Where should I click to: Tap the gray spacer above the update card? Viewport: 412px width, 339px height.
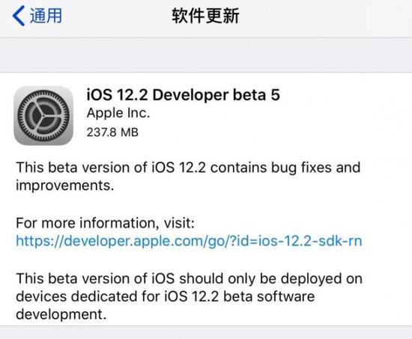[206, 55]
